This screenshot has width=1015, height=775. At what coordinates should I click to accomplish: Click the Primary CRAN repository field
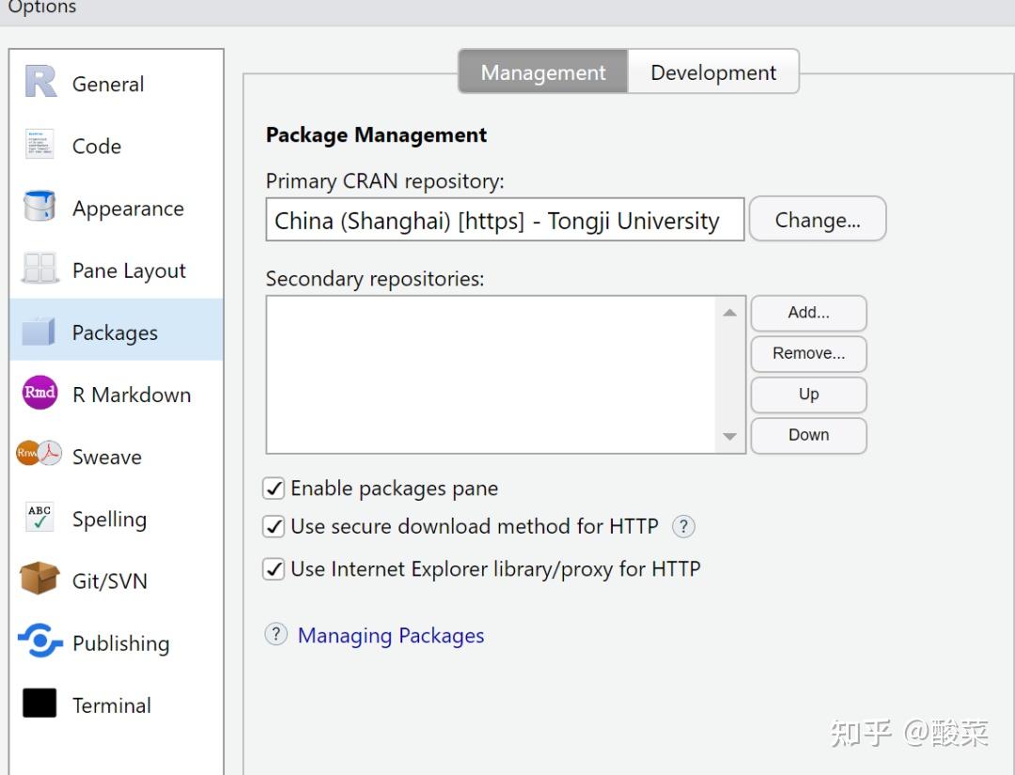505,221
